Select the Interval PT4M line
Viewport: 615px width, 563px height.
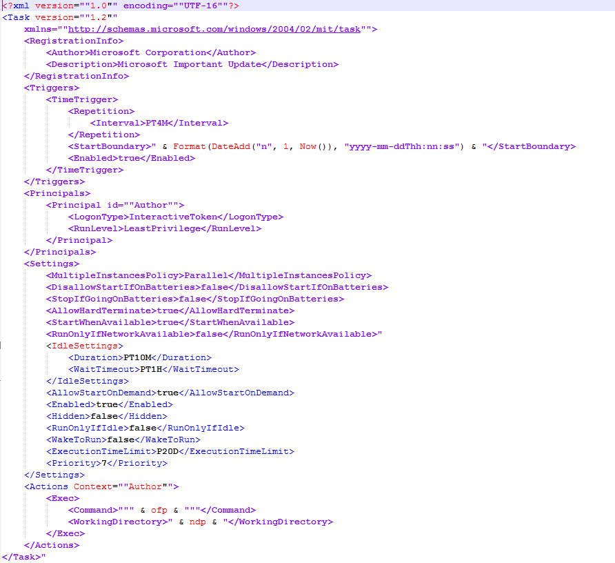click(159, 124)
